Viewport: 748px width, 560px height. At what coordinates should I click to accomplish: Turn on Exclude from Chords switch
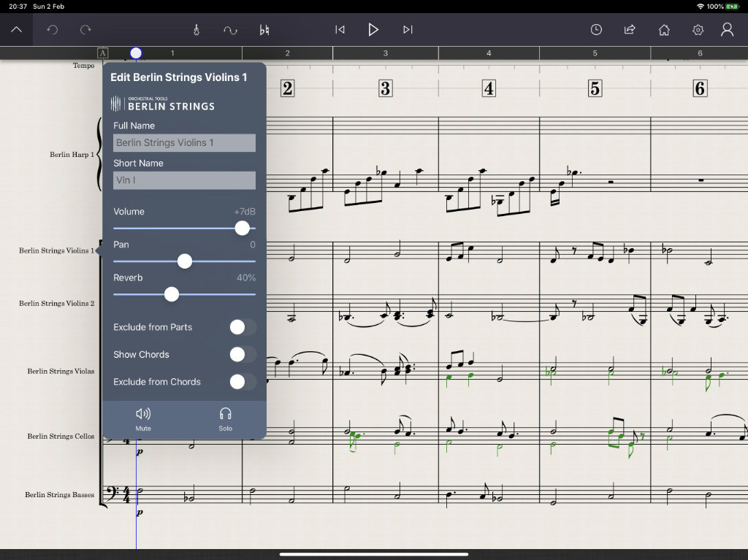(x=243, y=382)
